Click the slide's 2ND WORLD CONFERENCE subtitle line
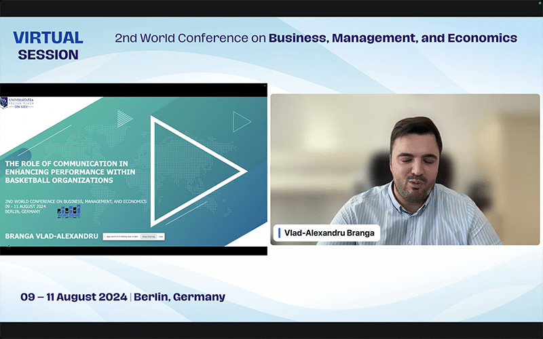The height and width of the screenshot is (339, 543). pos(75,201)
